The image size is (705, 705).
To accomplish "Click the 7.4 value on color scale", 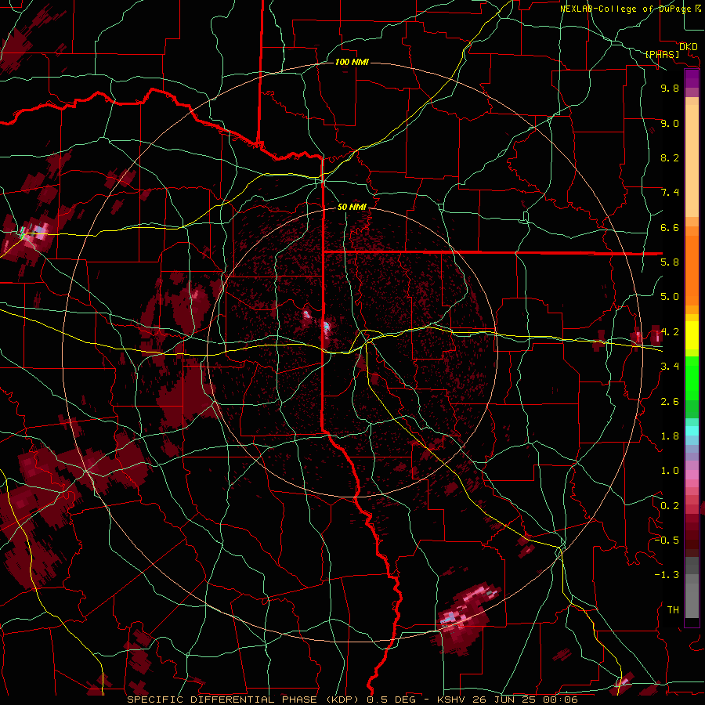I will (x=670, y=193).
